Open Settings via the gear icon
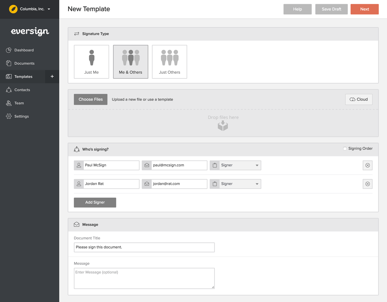Screen dimensions: 387x302 click(x=21, y=116)
